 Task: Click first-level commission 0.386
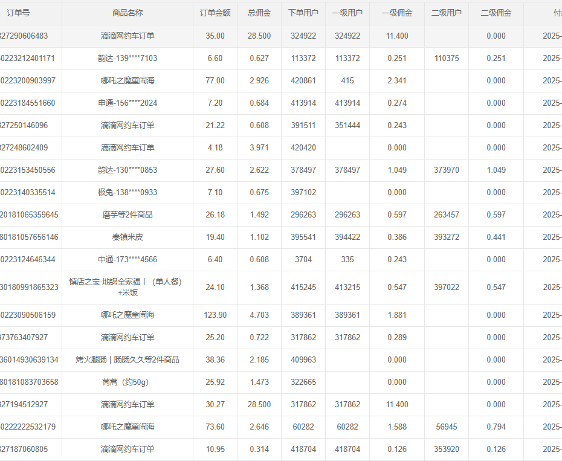pos(397,237)
